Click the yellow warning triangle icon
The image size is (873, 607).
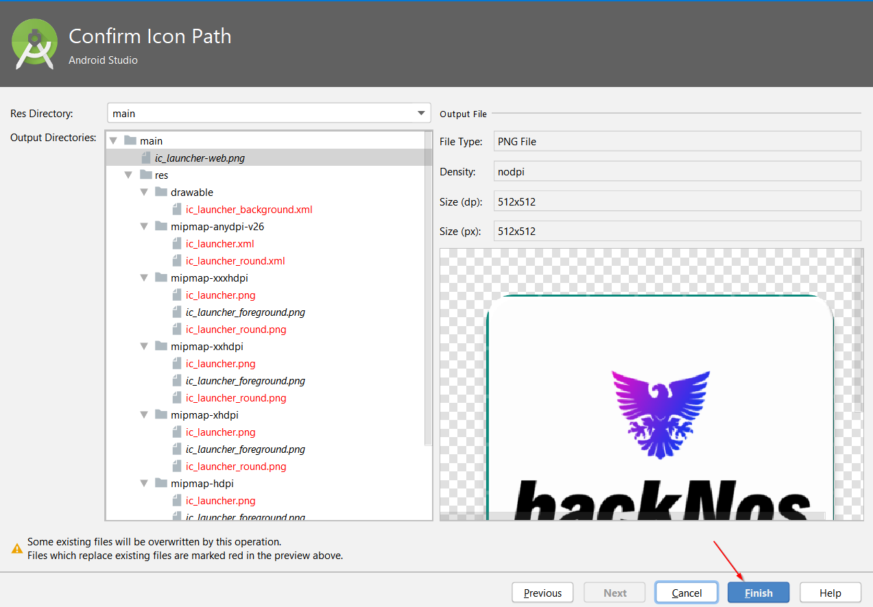tap(17, 548)
